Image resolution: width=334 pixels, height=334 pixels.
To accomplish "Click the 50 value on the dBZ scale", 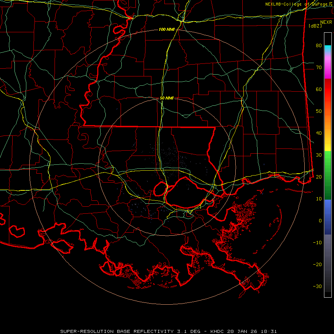I will click(319, 111).
